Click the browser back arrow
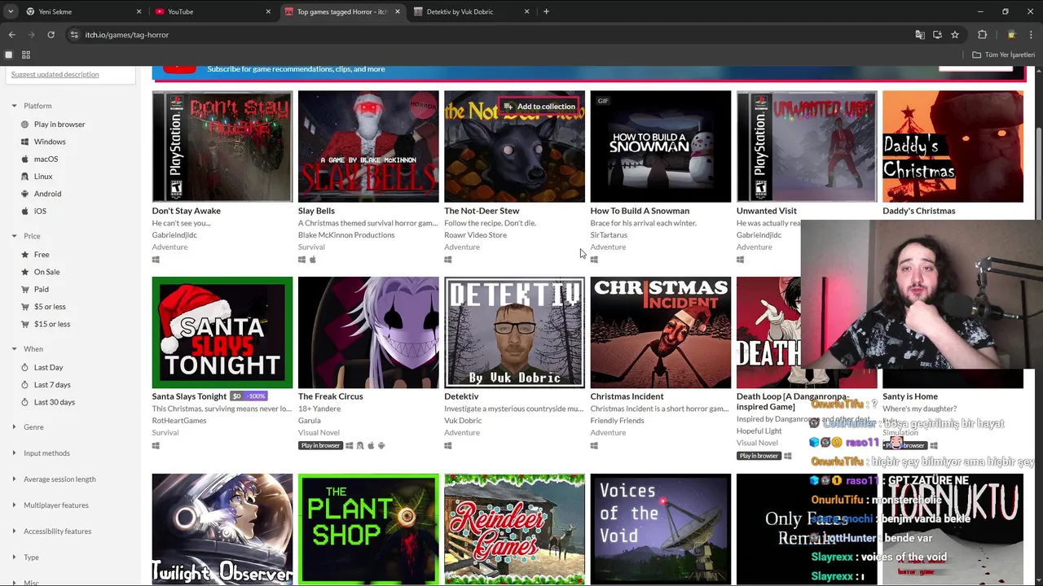The width and height of the screenshot is (1043, 586). tap(11, 35)
